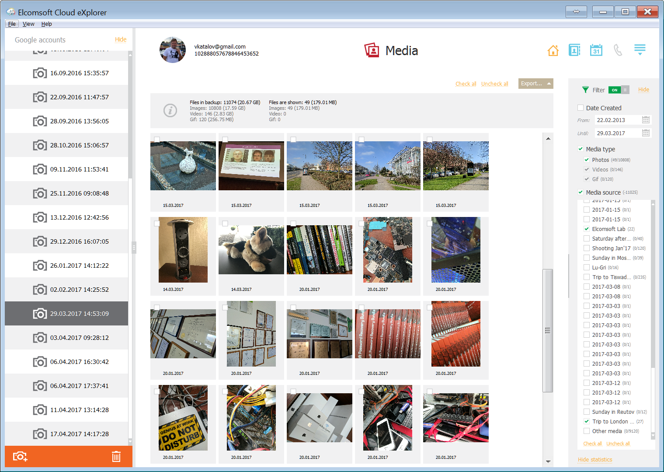Image resolution: width=664 pixels, height=472 pixels.
Task: Open the Home screen icon
Action: pos(553,50)
